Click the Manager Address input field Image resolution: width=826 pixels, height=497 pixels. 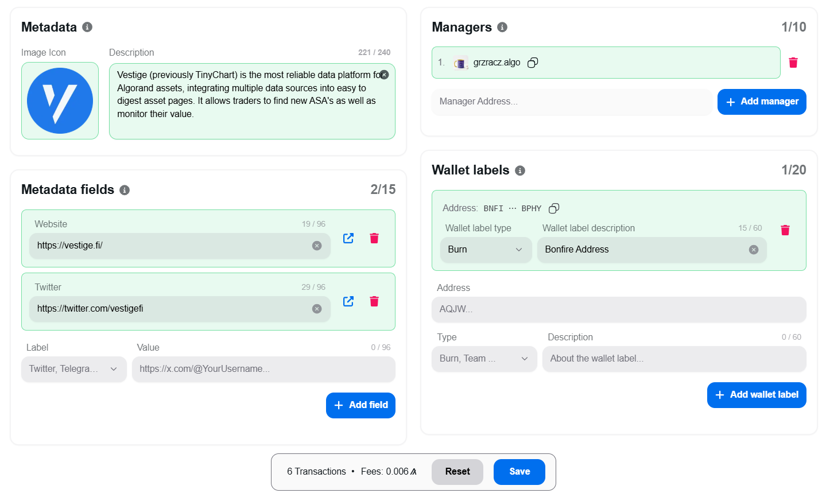tap(572, 102)
